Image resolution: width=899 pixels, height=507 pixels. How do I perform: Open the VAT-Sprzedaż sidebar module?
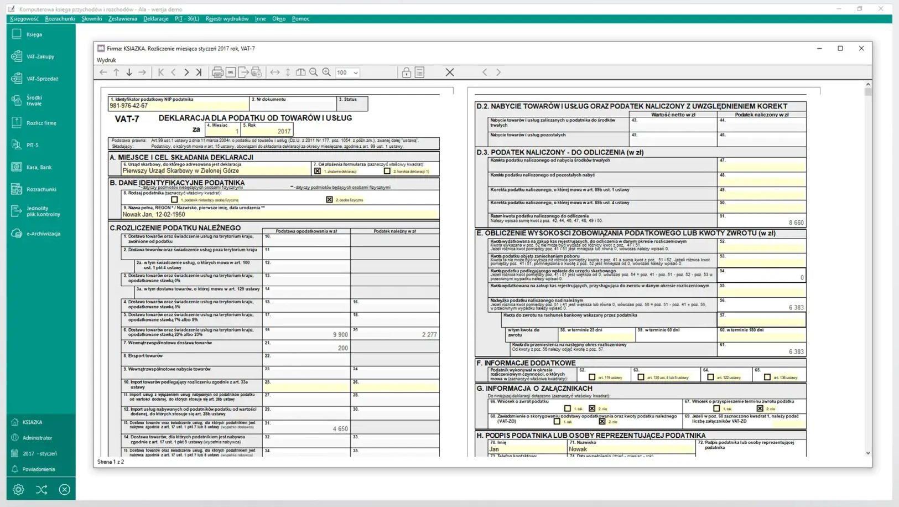pos(34,79)
